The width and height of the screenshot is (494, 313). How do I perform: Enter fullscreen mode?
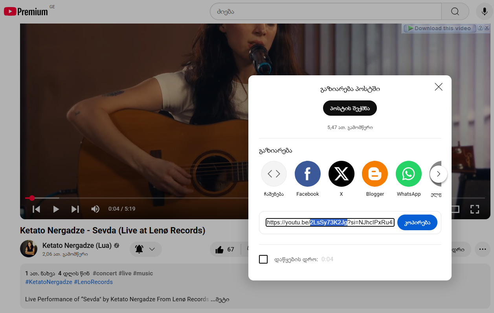pos(475,209)
